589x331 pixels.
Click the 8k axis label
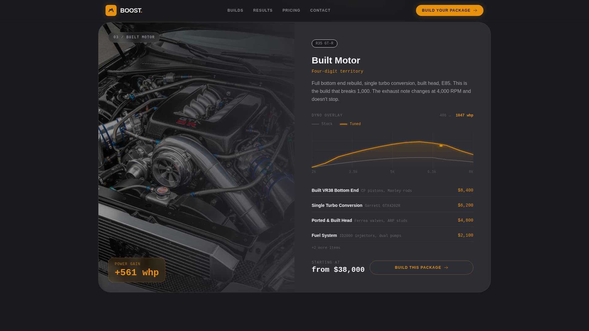point(471,172)
